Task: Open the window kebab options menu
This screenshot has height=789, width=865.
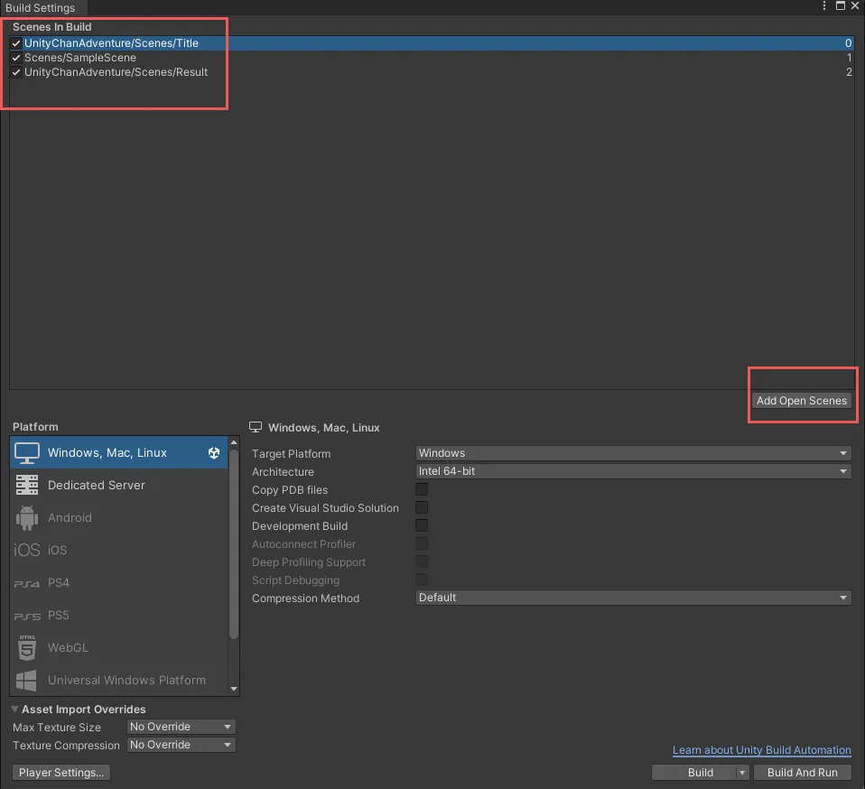Action: 824,6
